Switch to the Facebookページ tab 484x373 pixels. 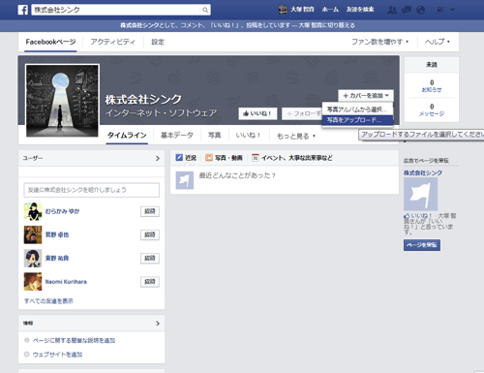click(50, 42)
